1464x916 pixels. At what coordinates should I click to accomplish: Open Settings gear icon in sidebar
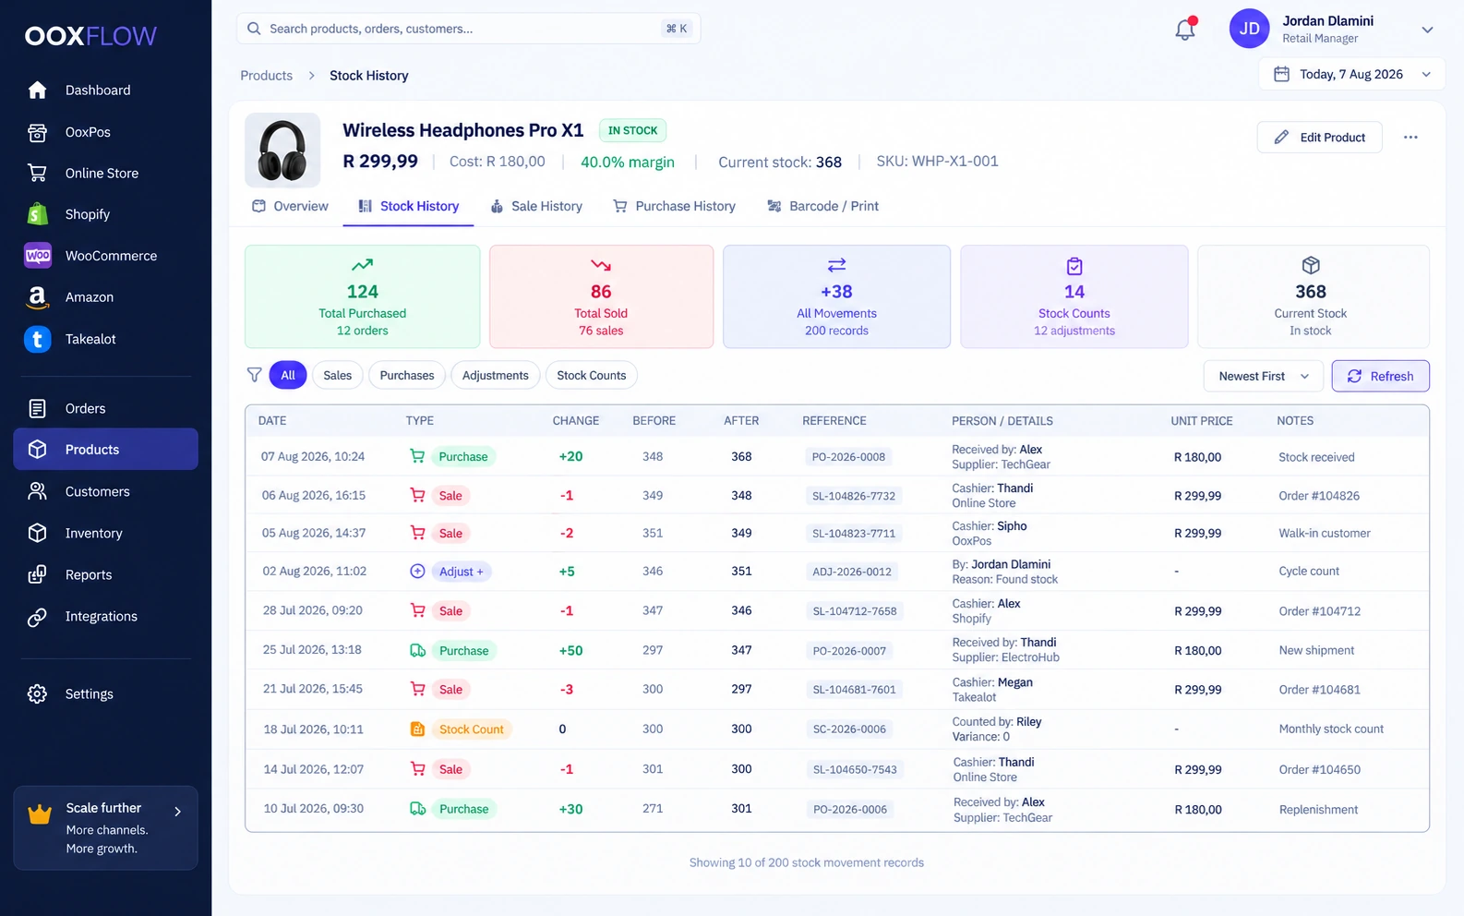37,693
